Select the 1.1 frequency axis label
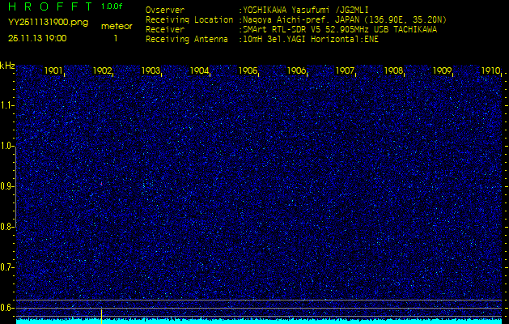The image size is (509, 324). click(7, 105)
